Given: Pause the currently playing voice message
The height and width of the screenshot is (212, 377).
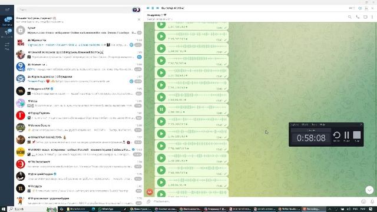Looking at the screenshot, I should [161, 110].
